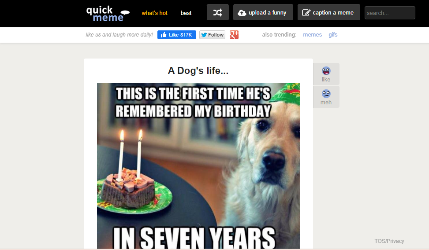
Task: Open the quickmeme logo homepage
Action: tap(108, 13)
